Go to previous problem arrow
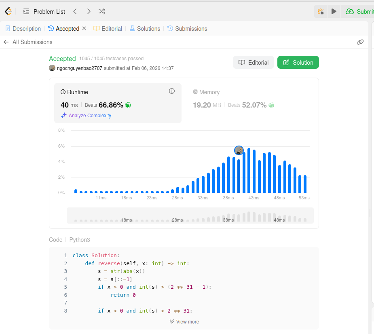Viewport: 374px width, 334px height. 75,11
